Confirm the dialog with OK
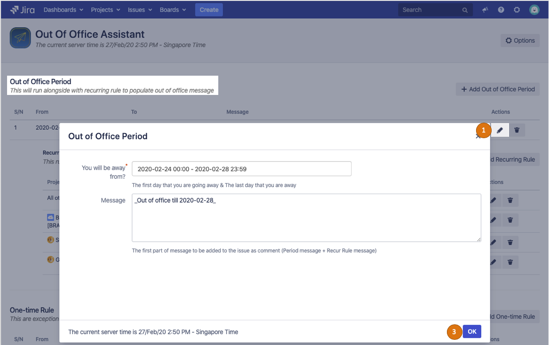549x345 pixels. click(x=472, y=331)
